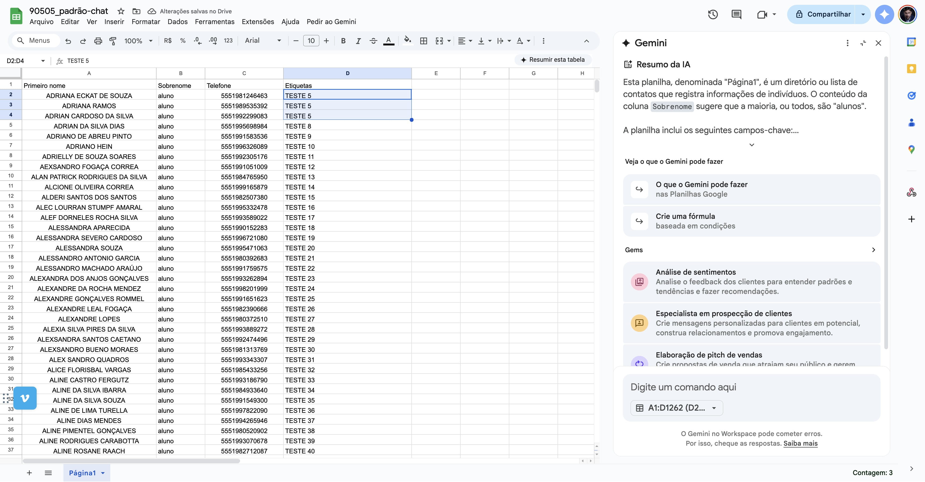925x482 pixels.
Task: Open the text color picker
Action: pyautogui.click(x=389, y=41)
